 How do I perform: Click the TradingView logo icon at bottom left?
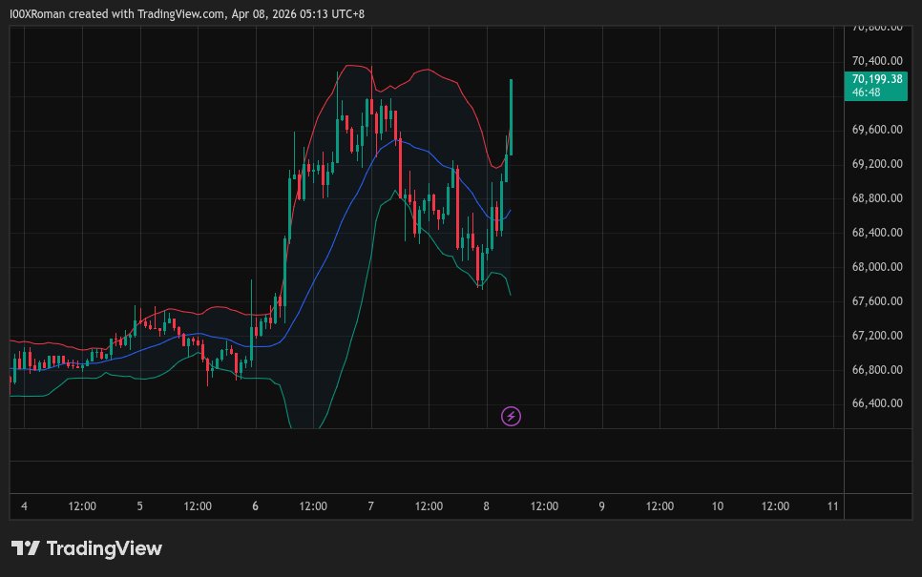pyautogui.click(x=25, y=548)
